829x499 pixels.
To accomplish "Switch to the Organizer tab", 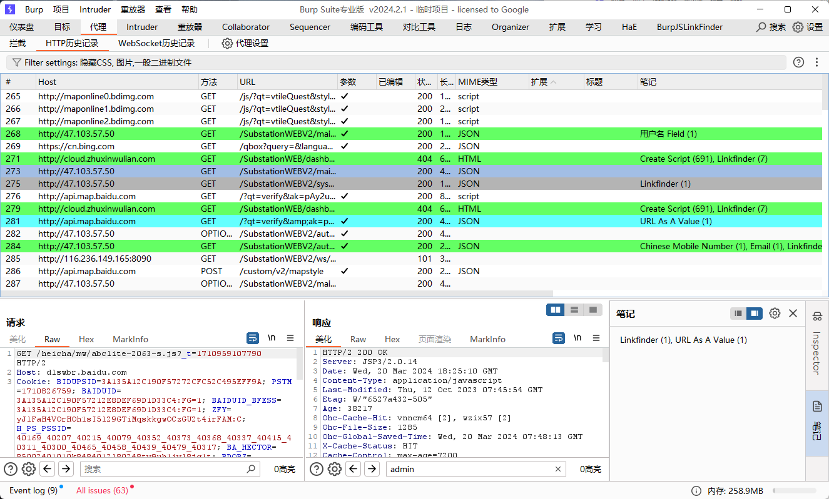I will pyautogui.click(x=511, y=27).
